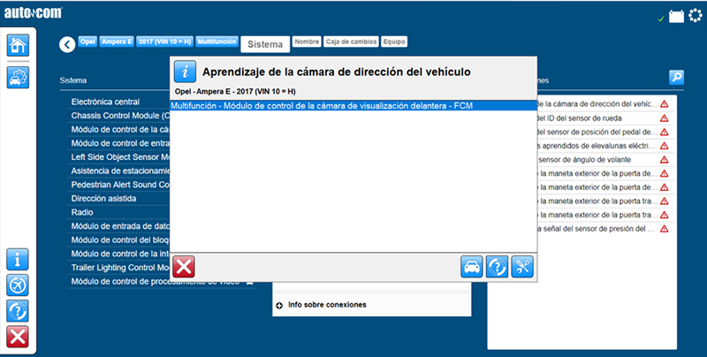Open the sidebar information icon
Image resolution: width=707 pixels, height=357 pixels.
(18, 259)
